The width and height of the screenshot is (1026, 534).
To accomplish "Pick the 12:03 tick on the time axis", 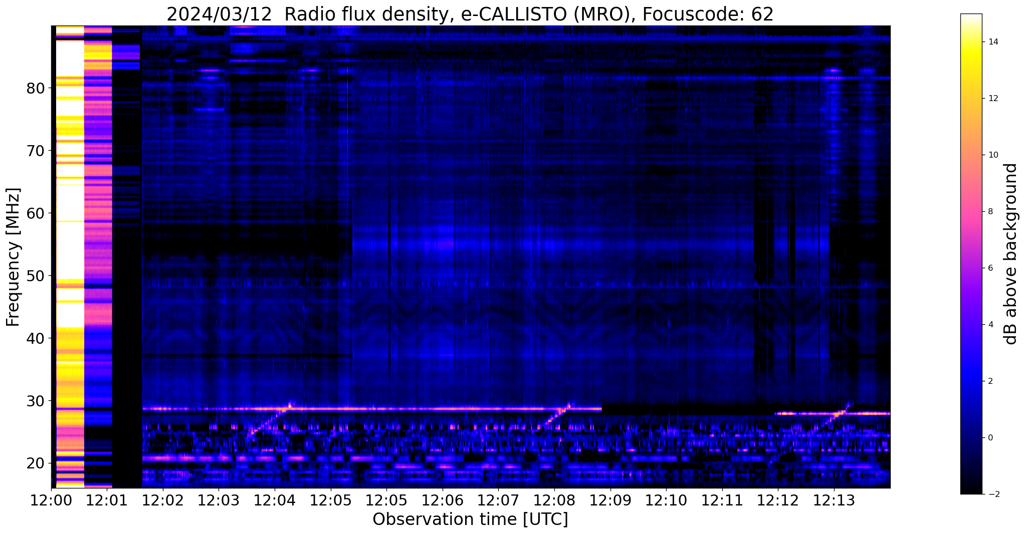I will coord(218,500).
